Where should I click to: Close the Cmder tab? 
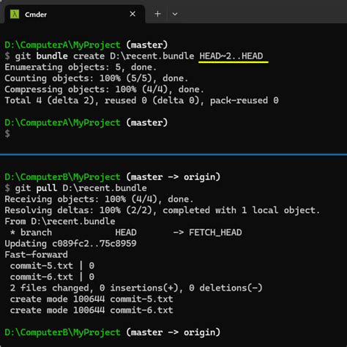(x=133, y=14)
